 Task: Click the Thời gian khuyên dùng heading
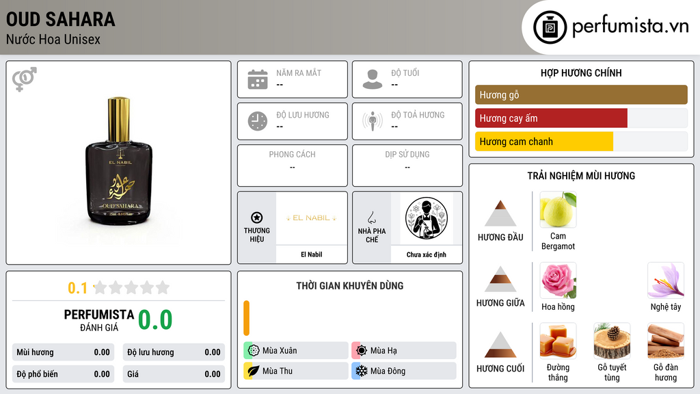point(350,286)
